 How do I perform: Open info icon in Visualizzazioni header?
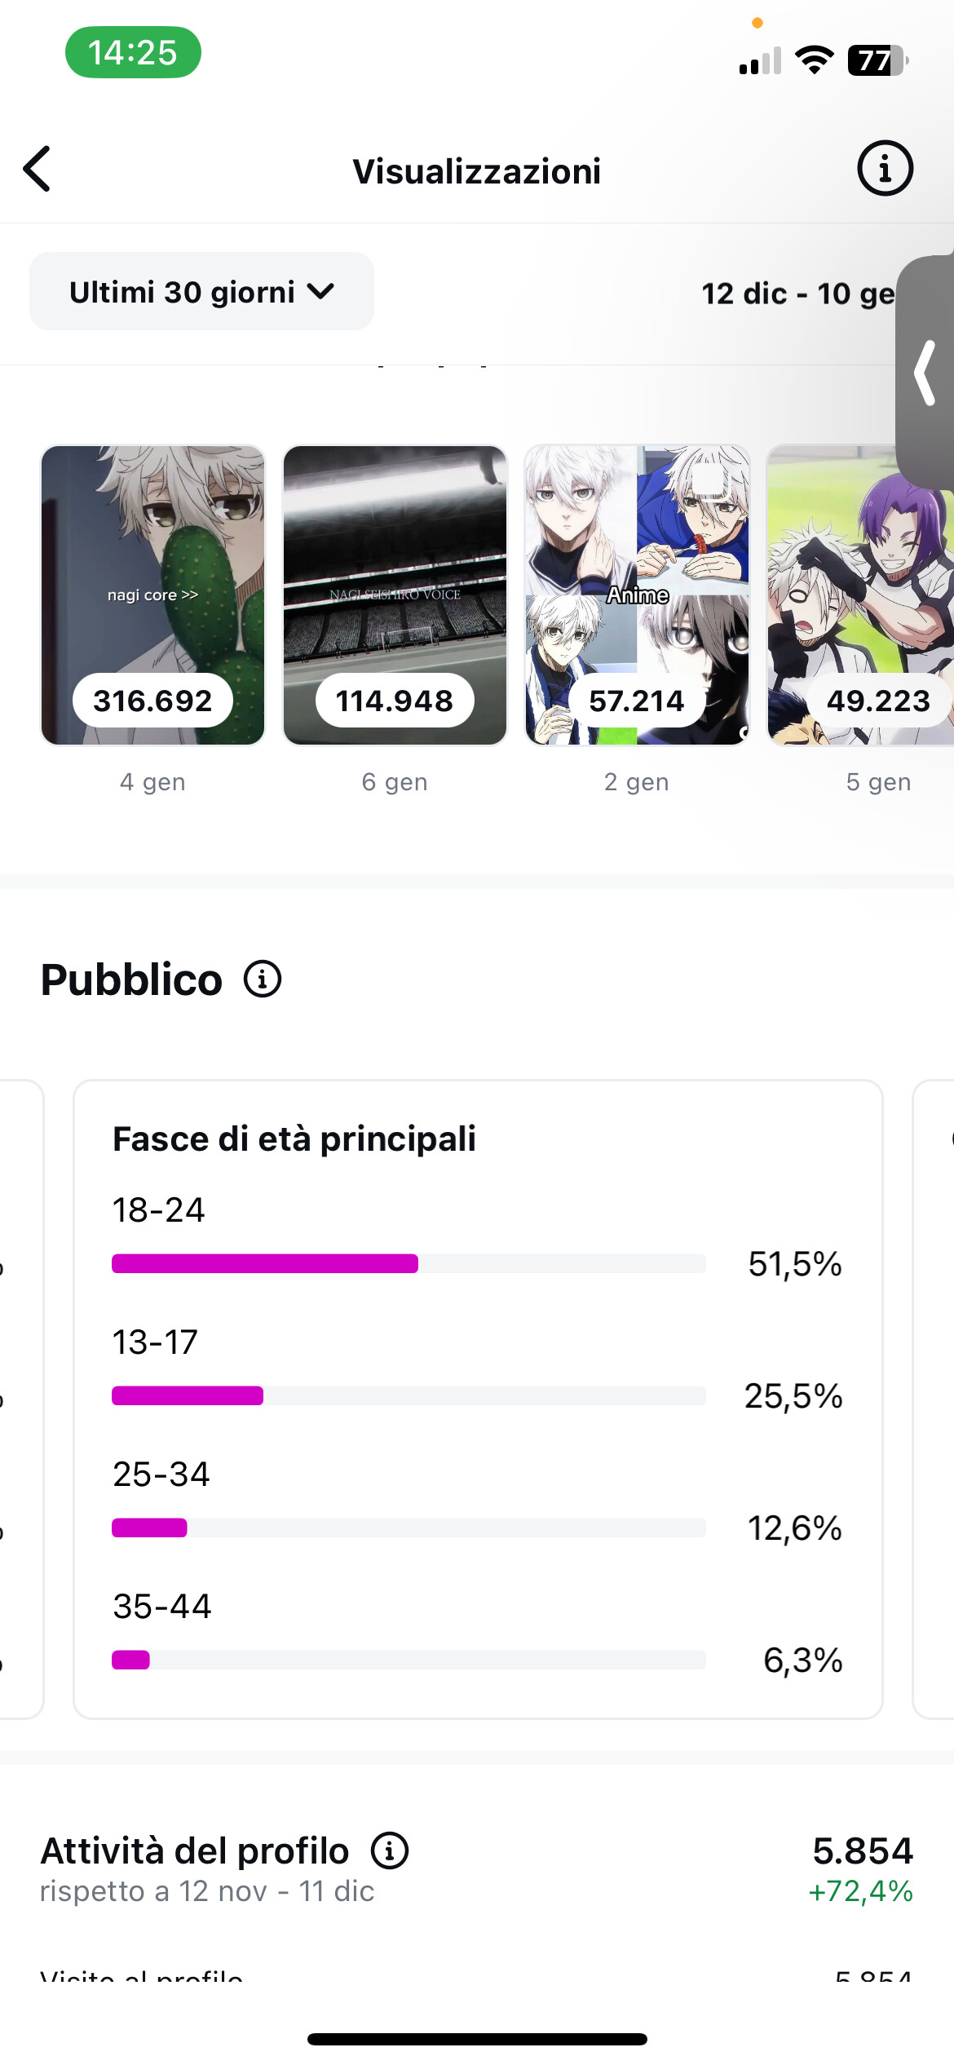pyautogui.click(x=885, y=169)
